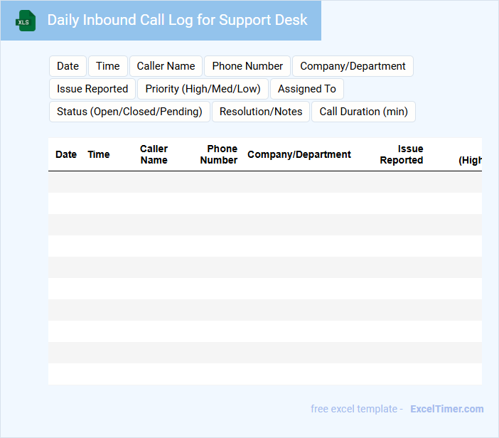499x438 pixels.
Task: Click the Issue Reported table column header
Action: pos(402,154)
